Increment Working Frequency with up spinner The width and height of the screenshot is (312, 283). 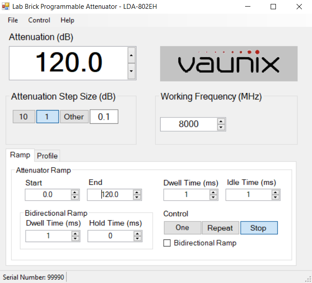(x=221, y=121)
